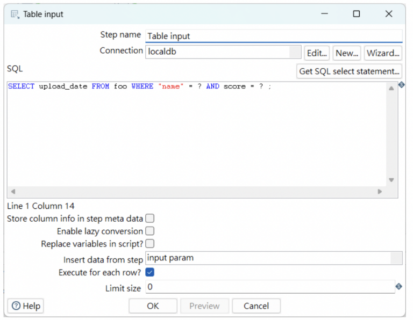Expand the Insert data from step dropdown
This screenshot has width=413, height=320.
click(x=396, y=258)
